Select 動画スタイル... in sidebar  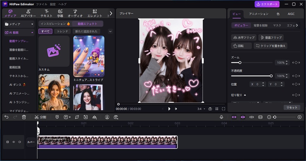point(19,59)
